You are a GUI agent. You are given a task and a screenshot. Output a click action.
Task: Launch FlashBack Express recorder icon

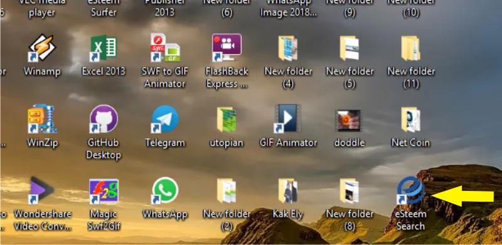[227, 48]
